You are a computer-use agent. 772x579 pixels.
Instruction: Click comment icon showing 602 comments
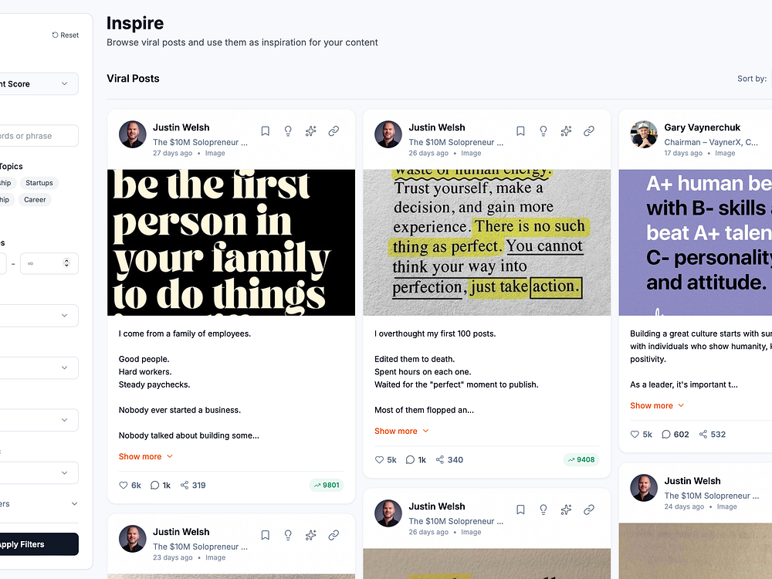(666, 434)
